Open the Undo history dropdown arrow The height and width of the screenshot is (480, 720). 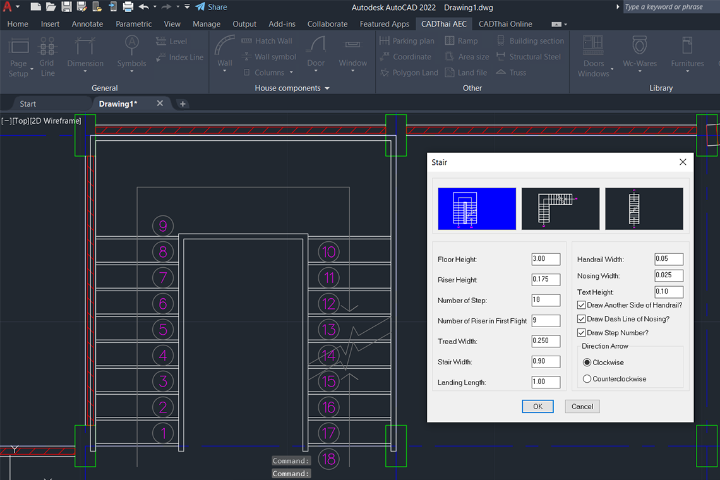click(x=155, y=6)
